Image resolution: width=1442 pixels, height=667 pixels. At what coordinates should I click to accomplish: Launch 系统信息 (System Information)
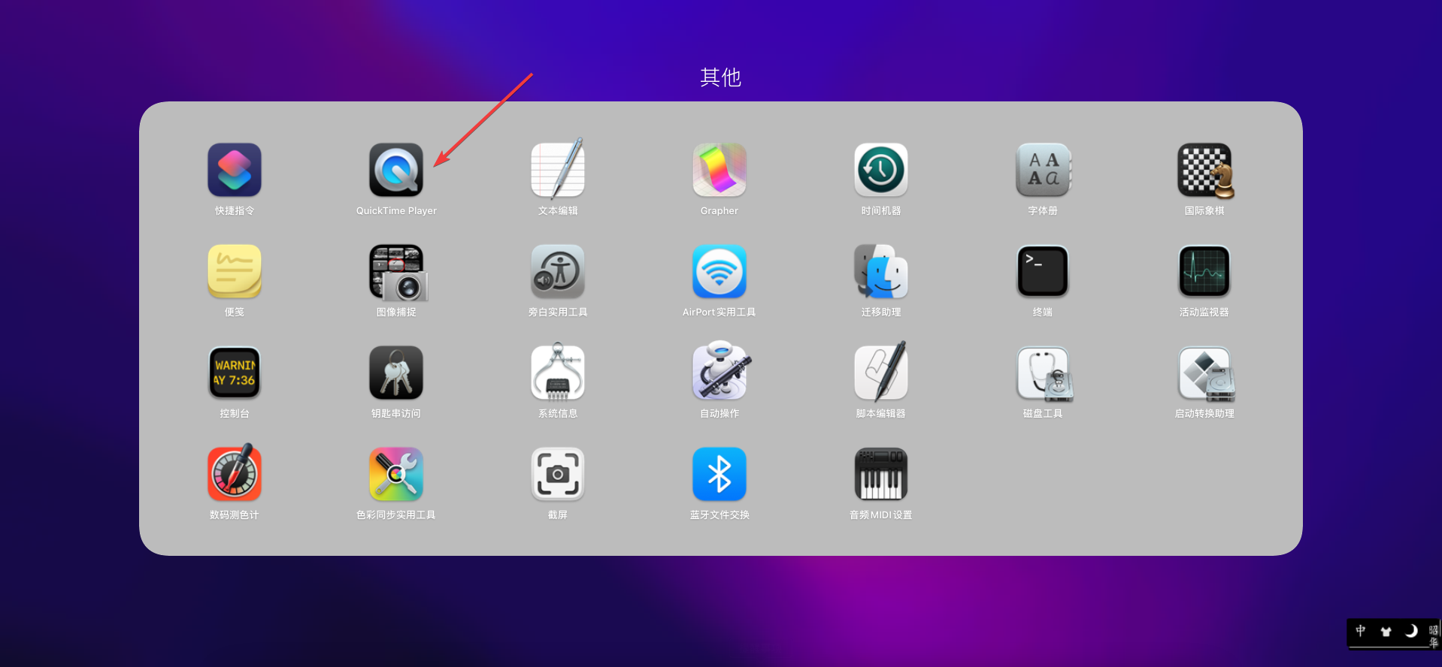point(558,373)
